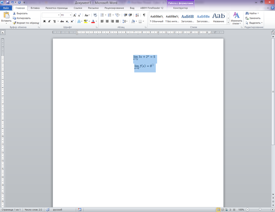Click the bullets list icon
Screen dimensions: 275x212
click(x=102, y=15)
